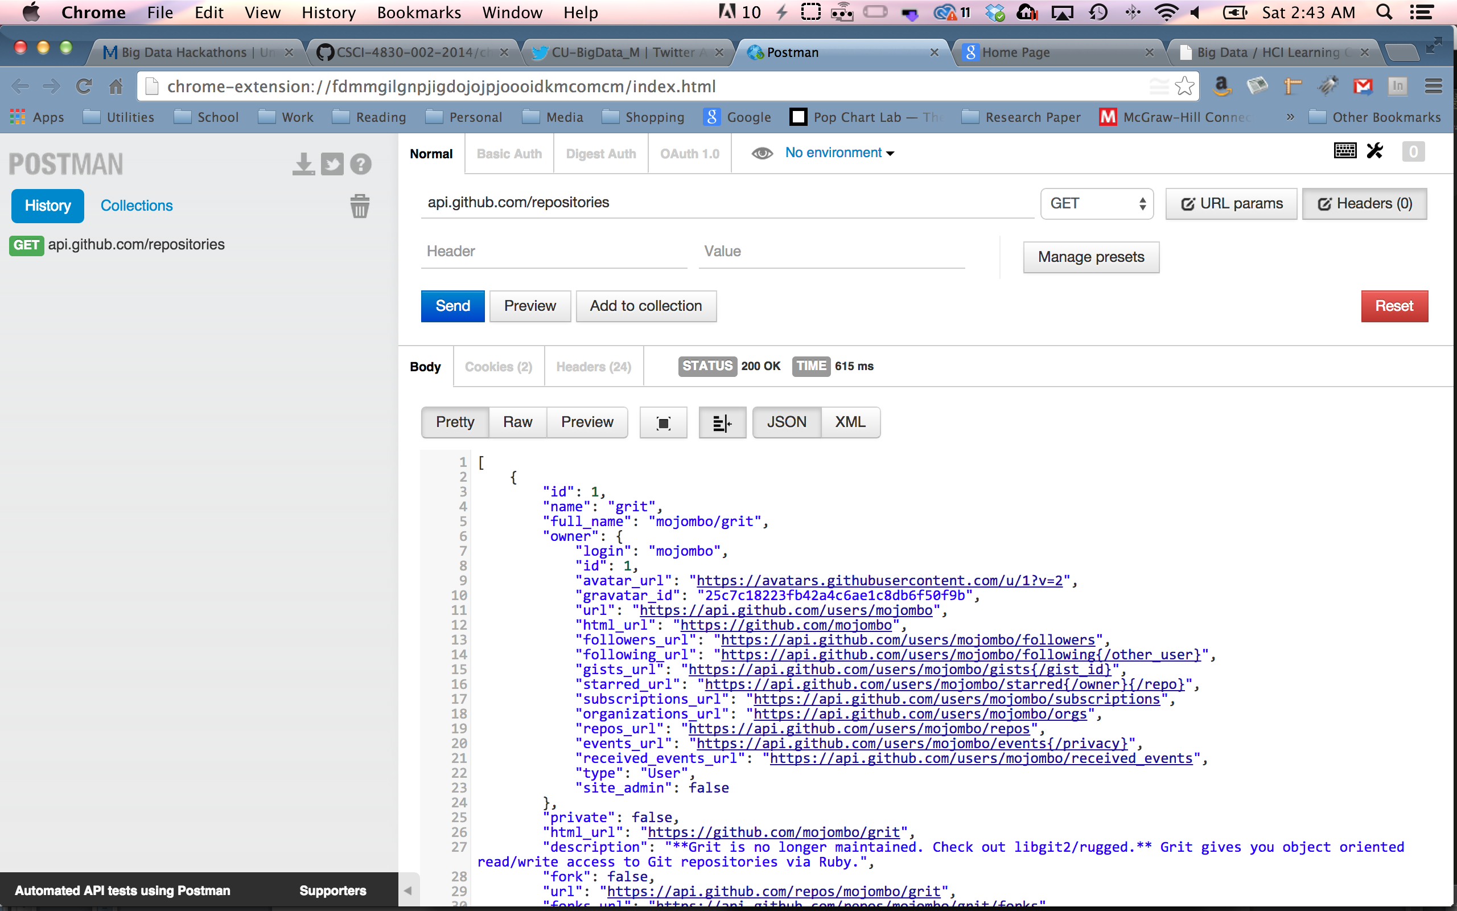Open the Chrome Bookmarks menu
This screenshot has width=1457, height=911.
click(x=419, y=12)
